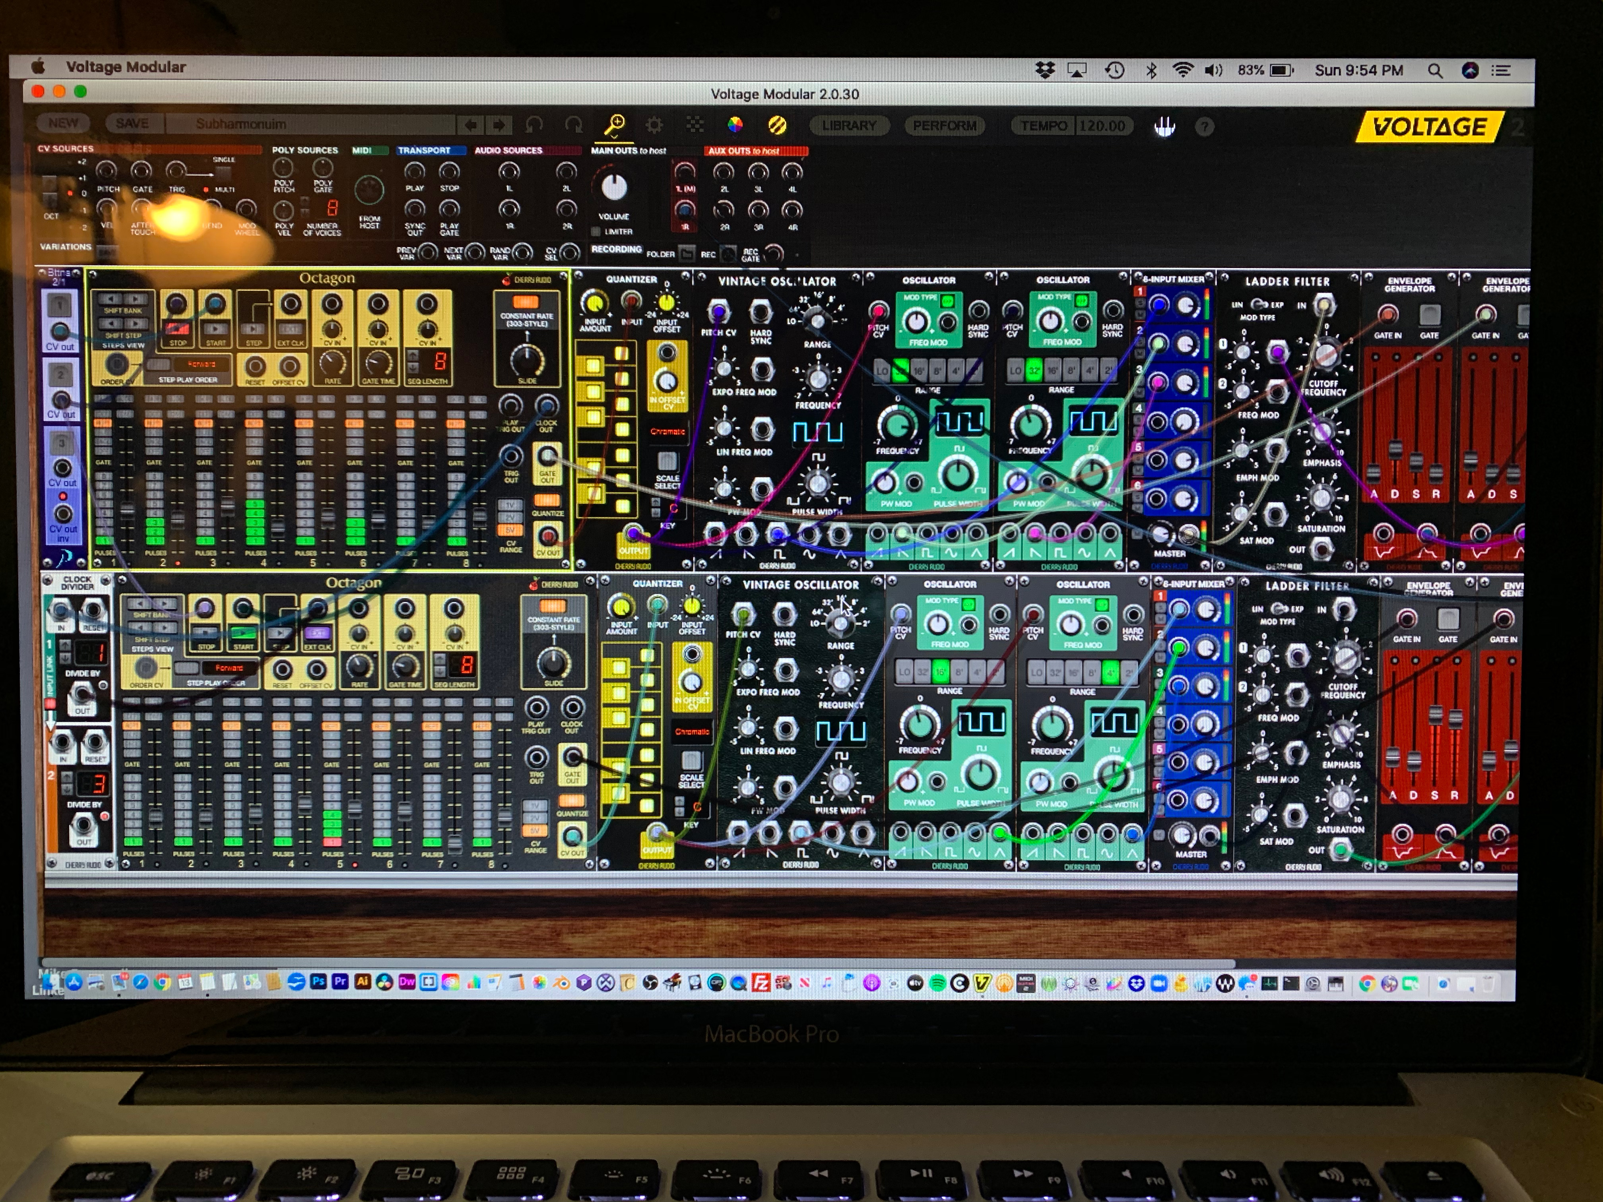Open the cable color wheel icon

[735, 125]
